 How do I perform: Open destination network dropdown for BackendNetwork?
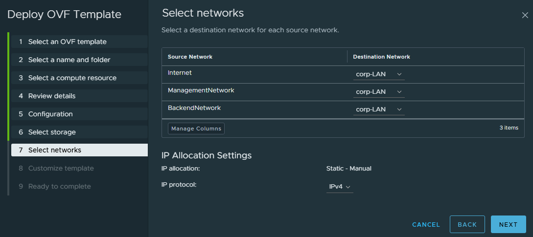(378, 109)
